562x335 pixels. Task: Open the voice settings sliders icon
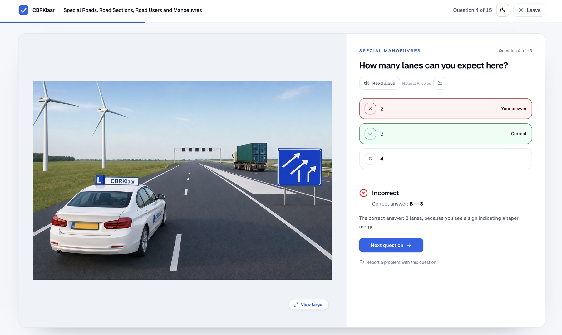(x=440, y=84)
